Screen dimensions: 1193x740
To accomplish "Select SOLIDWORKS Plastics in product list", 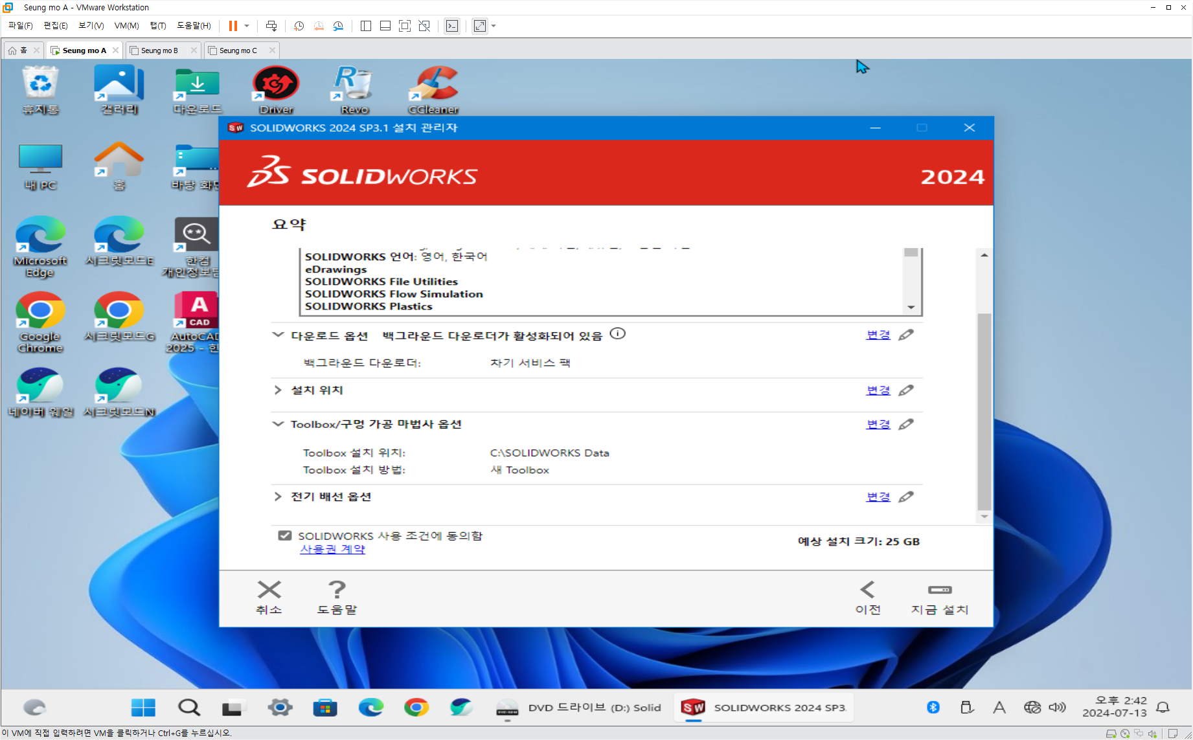I will [369, 306].
